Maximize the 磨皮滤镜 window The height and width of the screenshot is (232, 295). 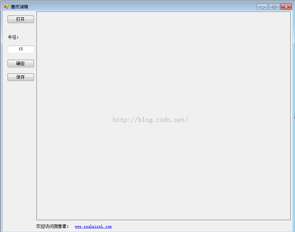tap(274, 7)
